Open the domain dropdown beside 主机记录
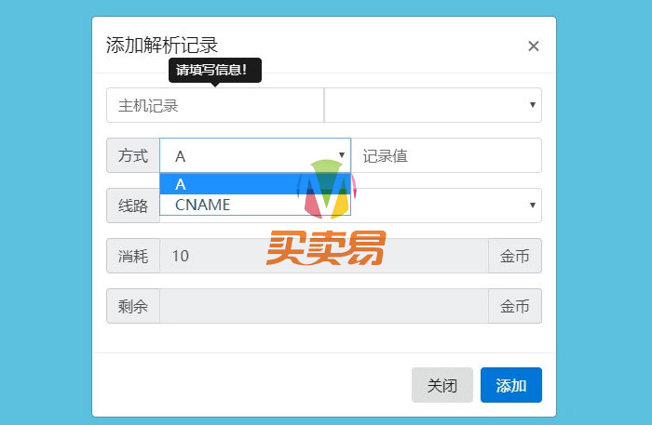The image size is (652, 425). (433, 105)
